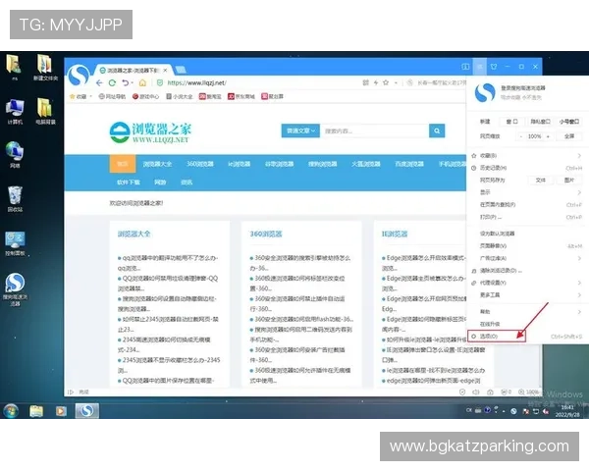Open the 游戏中心 bookmark
The width and height of the screenshot is (589, 471).
point(145,96)
